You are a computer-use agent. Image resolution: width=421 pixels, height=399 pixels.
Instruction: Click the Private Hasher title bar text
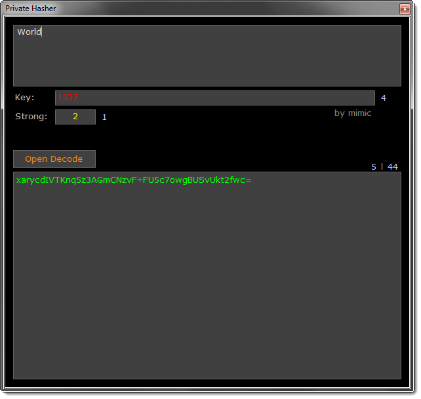tap(31, 9)
